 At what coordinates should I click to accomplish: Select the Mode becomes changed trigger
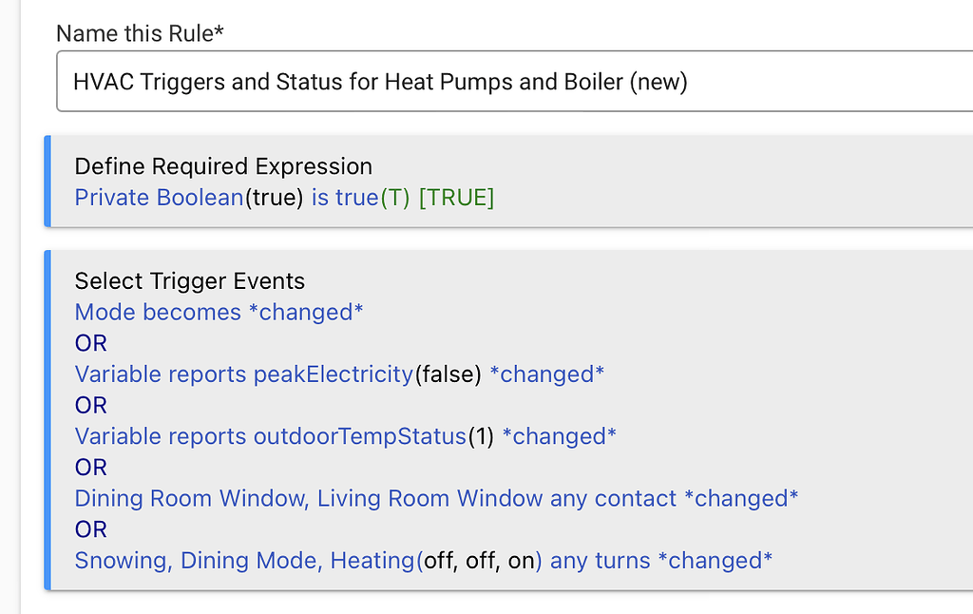pos(219,313)
